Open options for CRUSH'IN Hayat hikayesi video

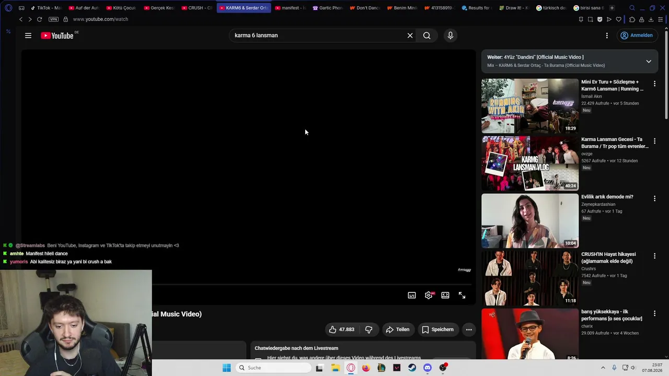(654, 256)
